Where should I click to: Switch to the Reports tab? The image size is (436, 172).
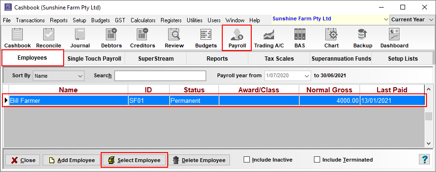click(217, 59)
